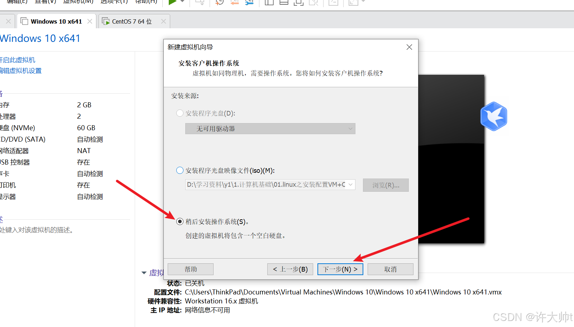Select the 硬盘 (NVMe) 60 GB row
This screenshot has width=574, height=327.
pyautogui.click(x=65, y=128)
